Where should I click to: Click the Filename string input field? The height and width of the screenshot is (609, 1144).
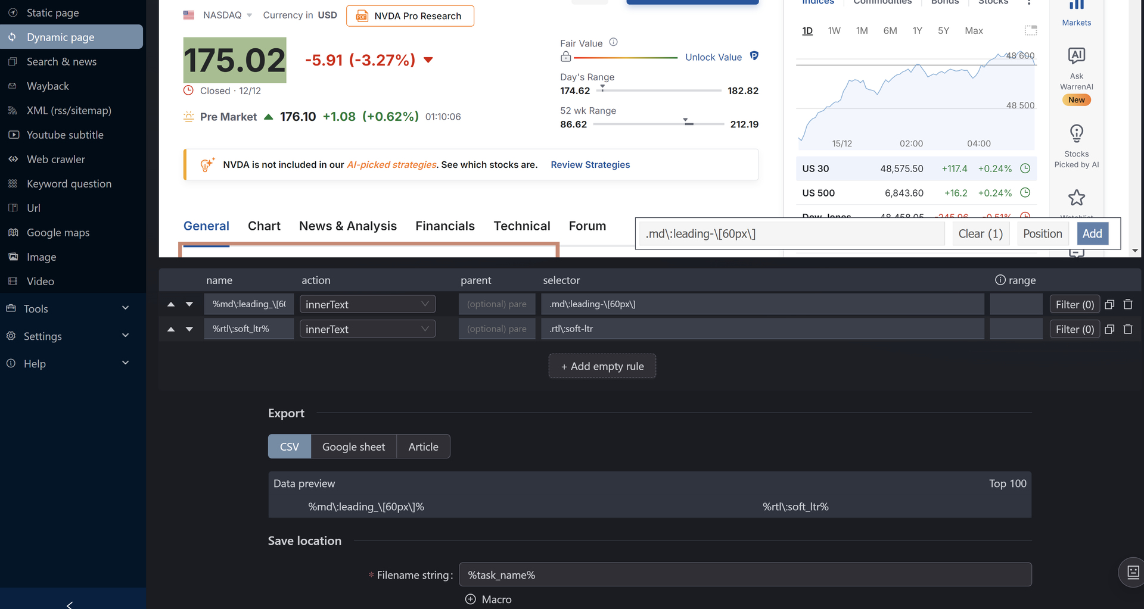tap(745, 575)
